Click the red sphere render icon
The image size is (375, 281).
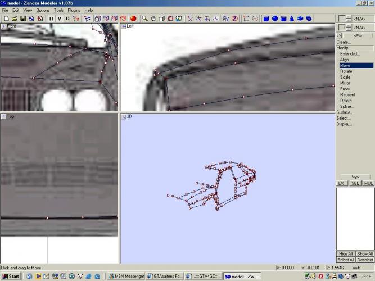134,19
